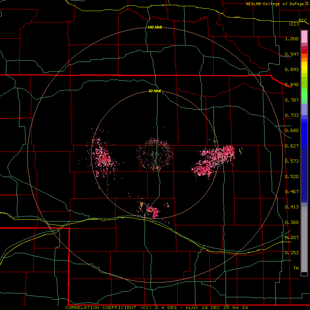Viewport: 310px width, 310px height.
Task: Click the 0.733 scale value
Action: [292, 115]
